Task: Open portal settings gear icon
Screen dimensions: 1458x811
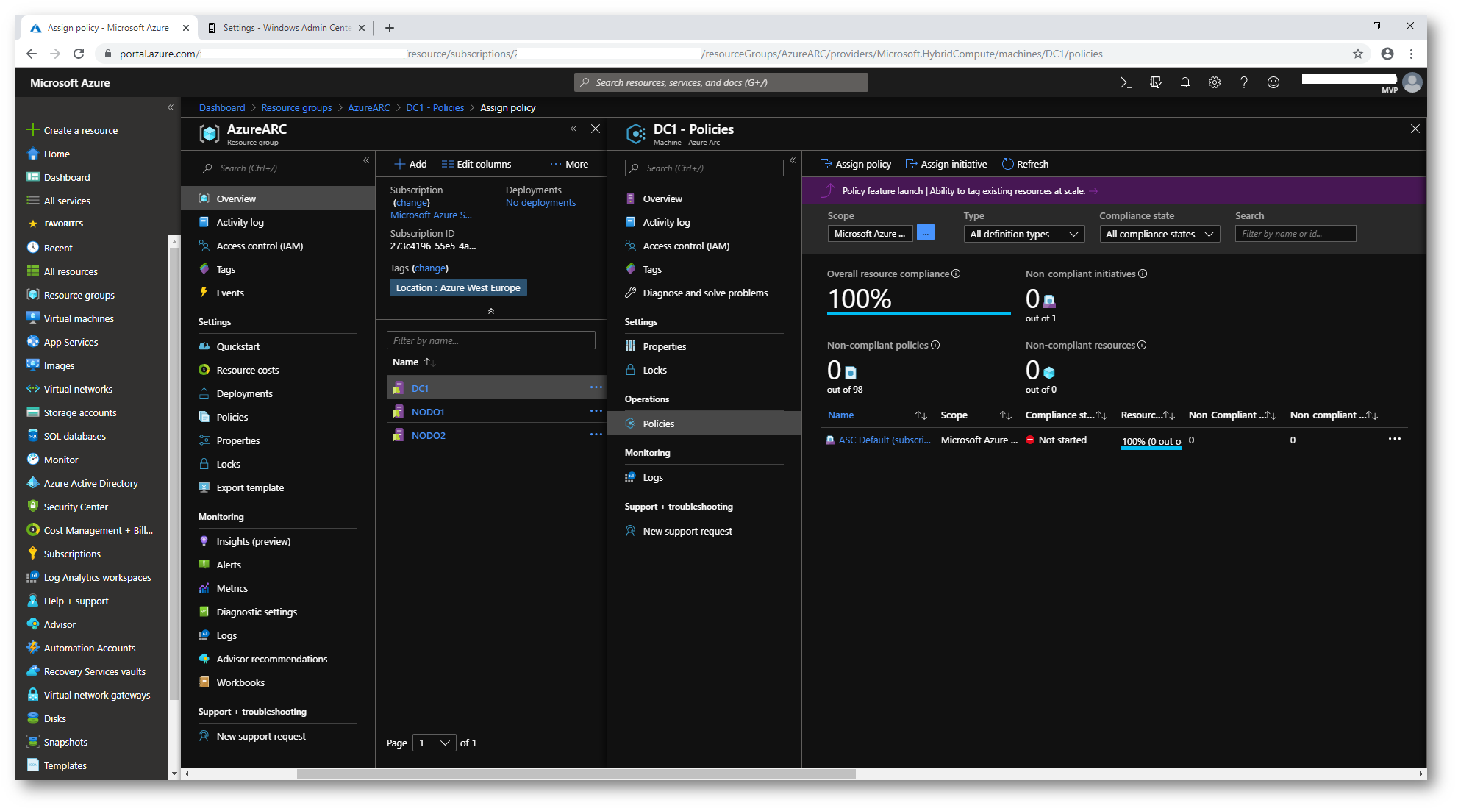Action: pyautogui.click(x=1214, y=82)
